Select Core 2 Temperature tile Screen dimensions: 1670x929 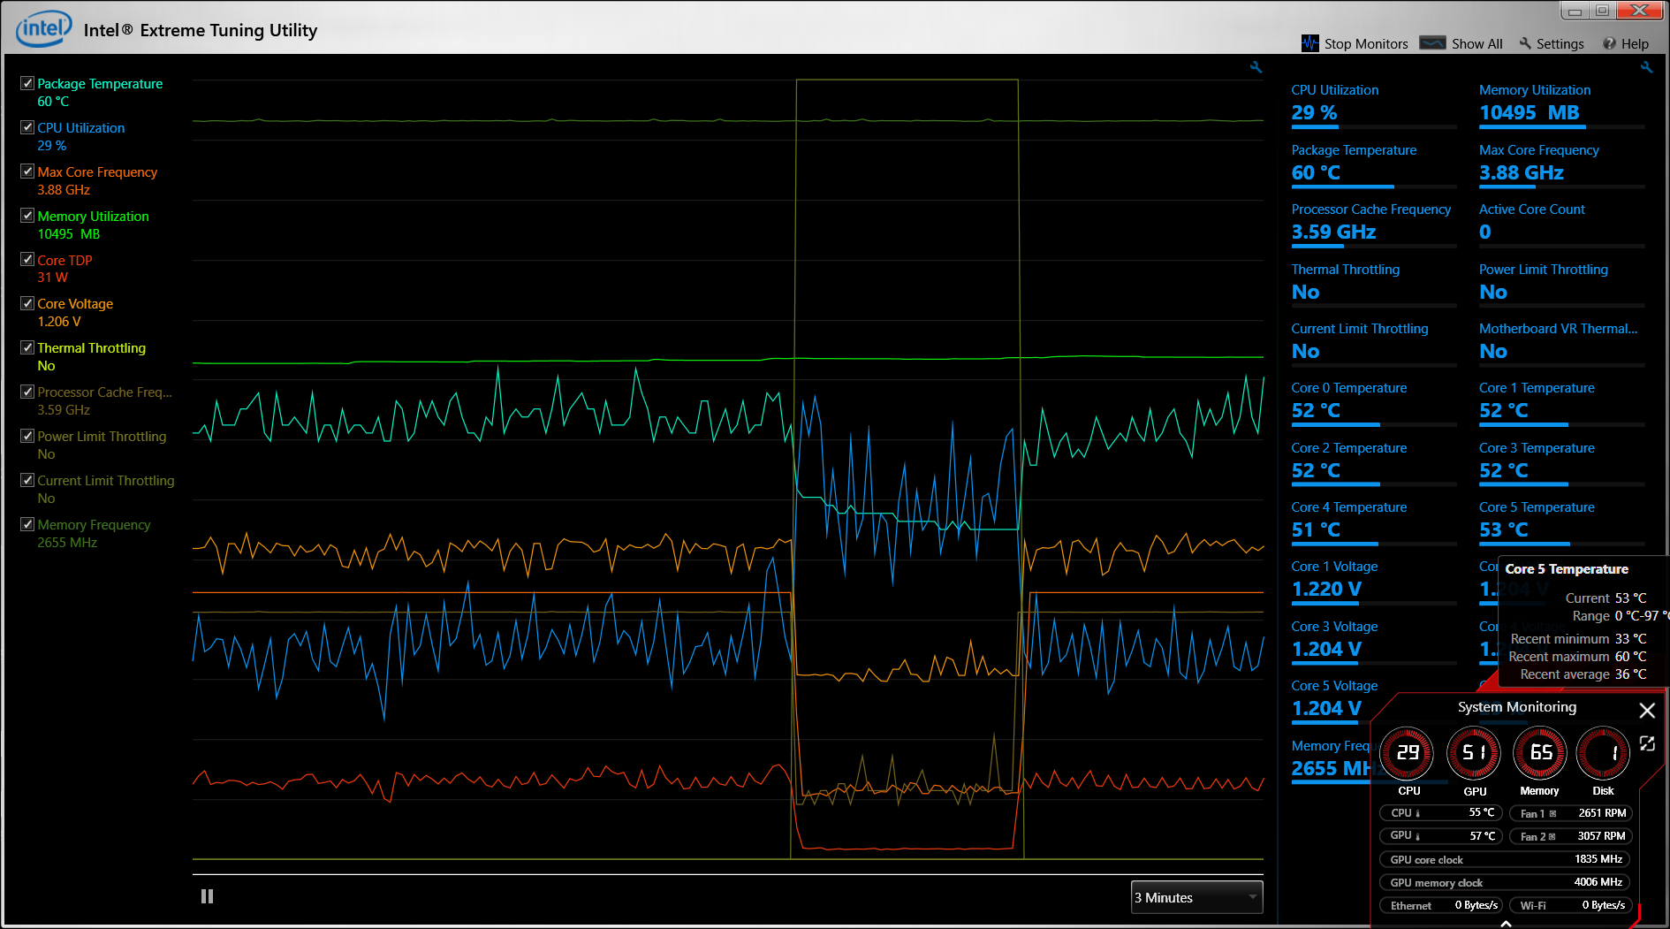click(x=1374, y=463)
